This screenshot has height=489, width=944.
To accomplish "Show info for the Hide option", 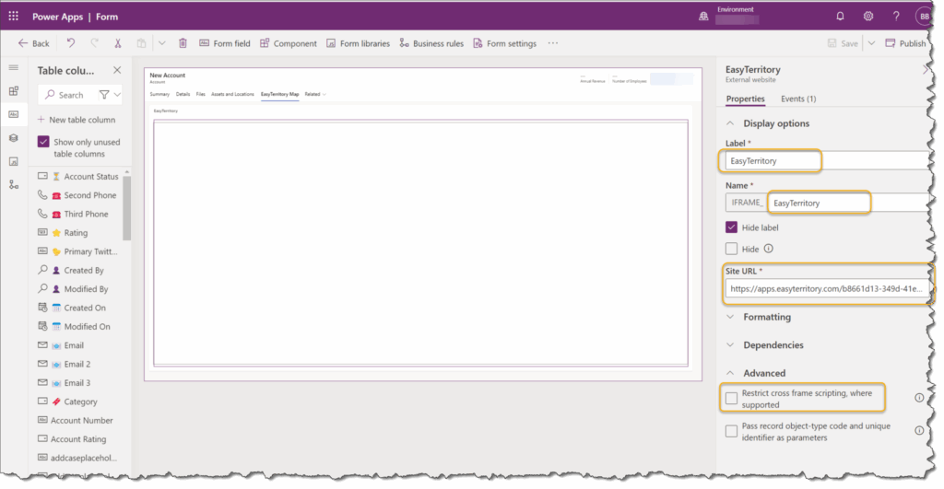I will [769, 249].
